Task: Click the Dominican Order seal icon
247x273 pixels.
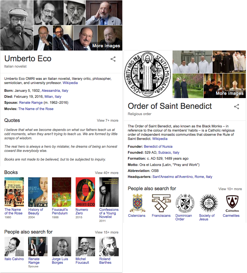Action: (x=185, y=203)
